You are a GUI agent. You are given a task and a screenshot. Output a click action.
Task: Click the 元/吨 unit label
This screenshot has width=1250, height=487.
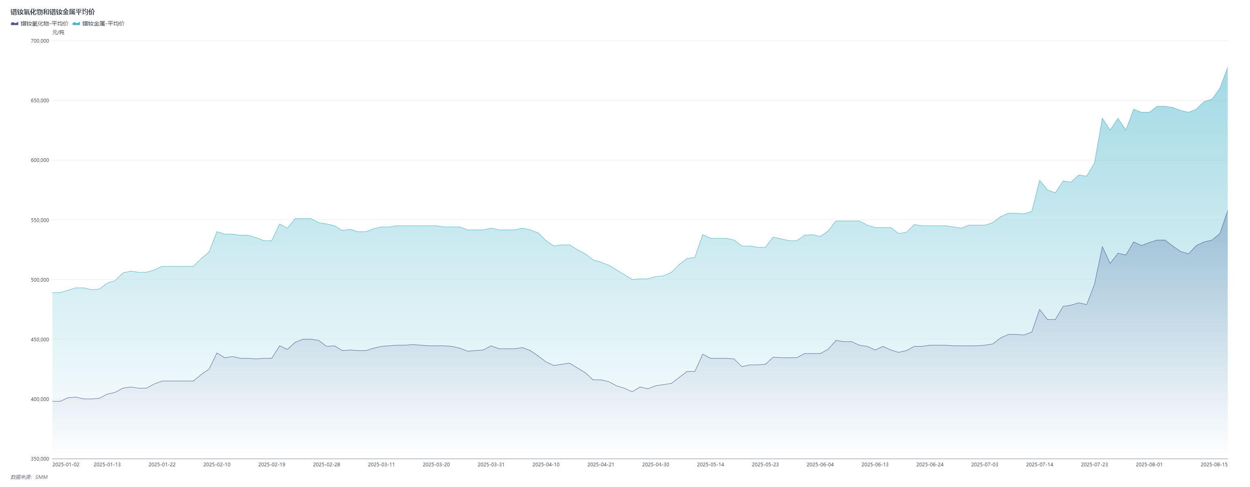pos(58,32)
